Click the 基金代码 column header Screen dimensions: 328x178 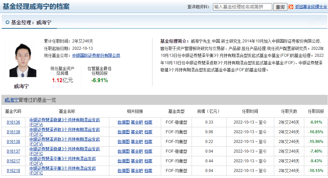(x=13, y=111)
